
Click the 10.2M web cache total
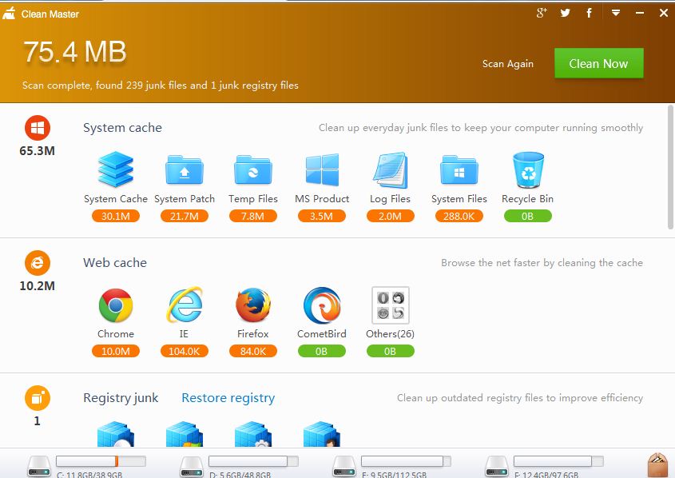tap(38, 286)
